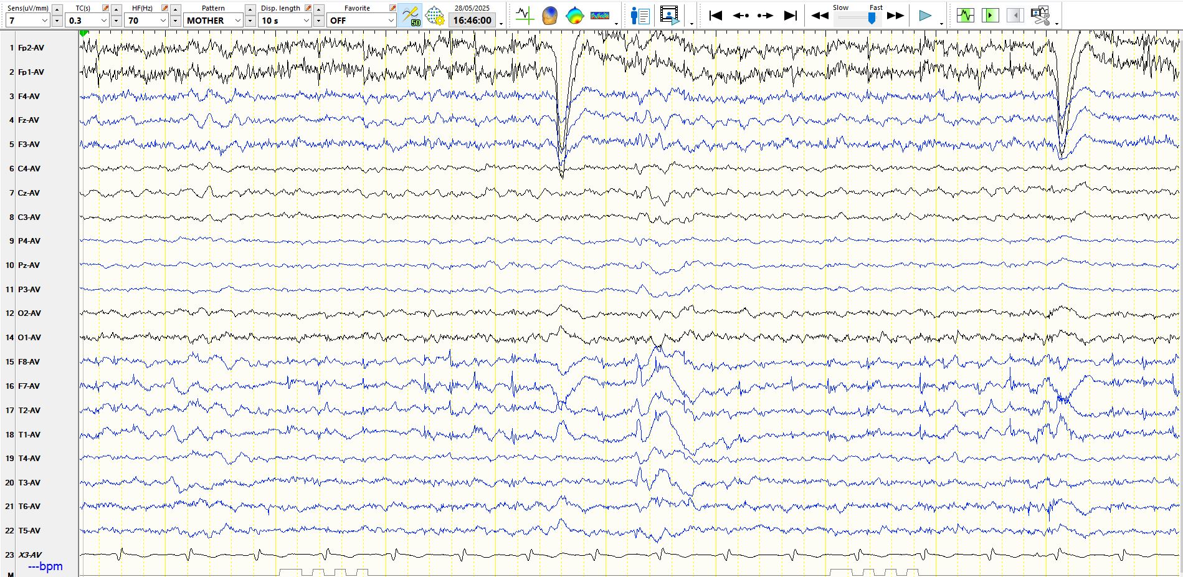Switch to the next Pattern with down arrow
Screen dimensions: 1183x577
tap(250, 21)
